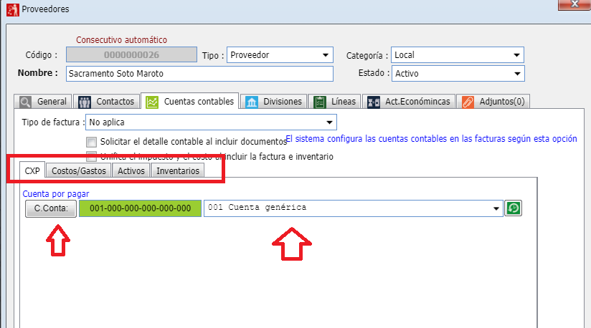Screen dimensions: 591x328
Task: Open the Adjuntos(0) tab
Action: pyautogui.click(x=493, y=102)
